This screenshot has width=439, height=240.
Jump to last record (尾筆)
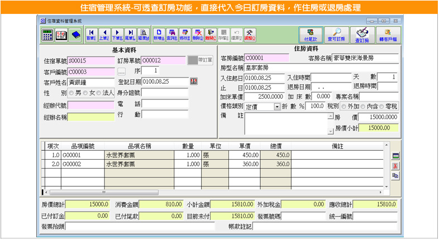(130, 35)
